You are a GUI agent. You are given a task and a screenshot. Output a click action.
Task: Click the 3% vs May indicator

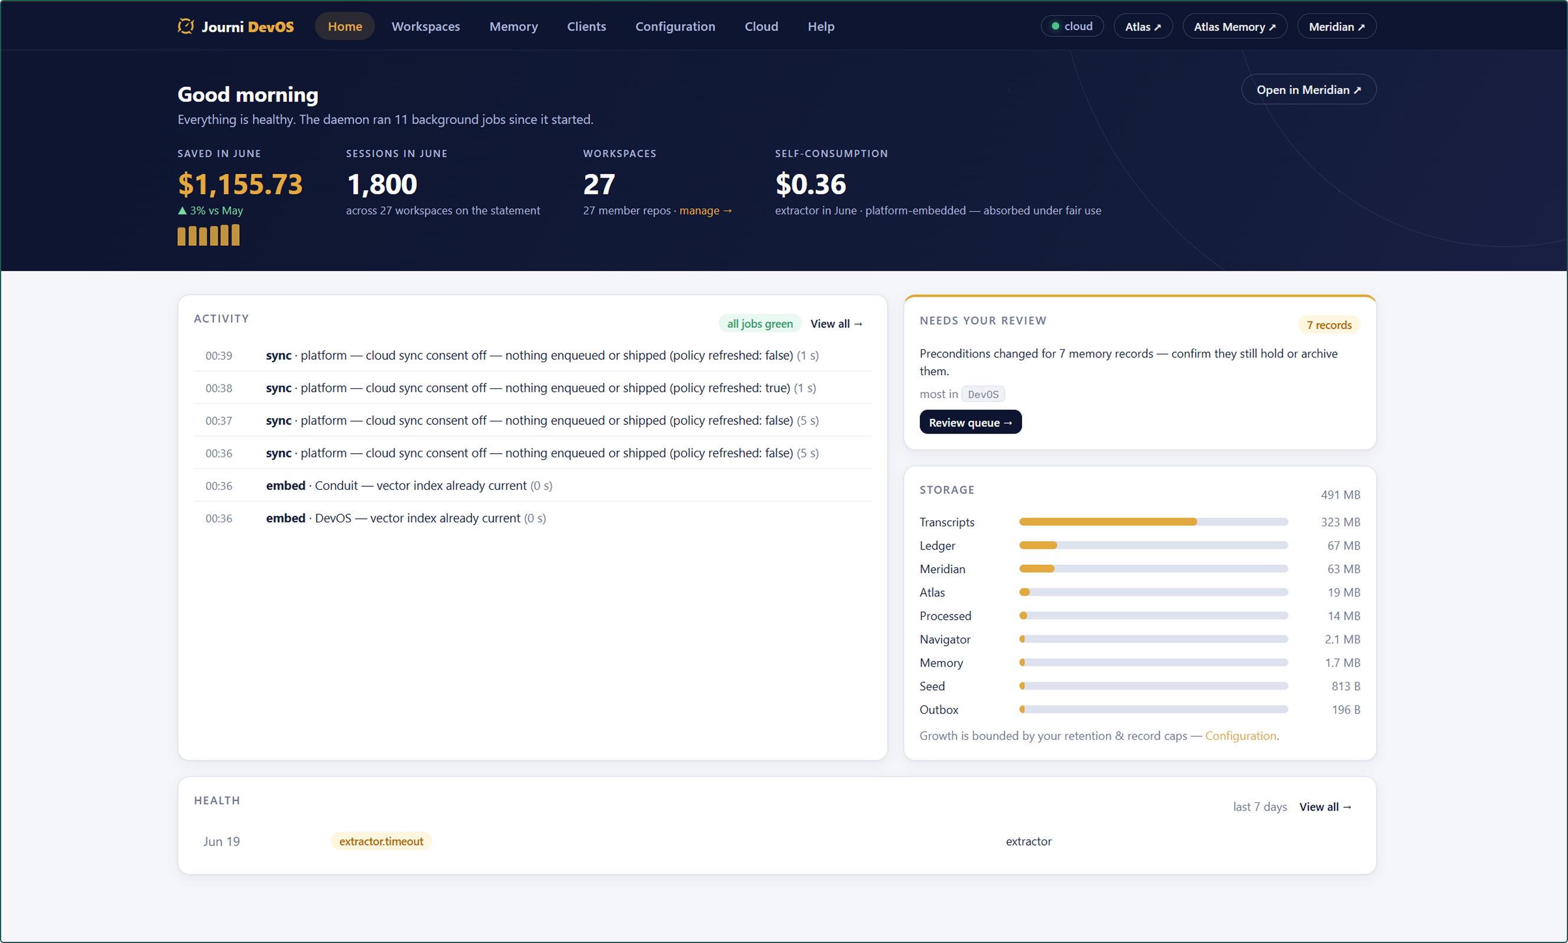coord(210,210)
